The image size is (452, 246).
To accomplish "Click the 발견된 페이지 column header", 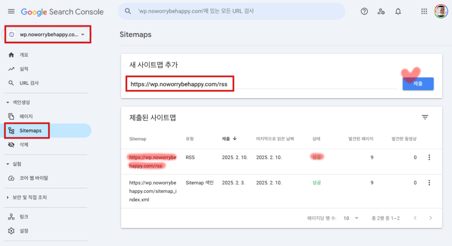I will pos(361,139).
